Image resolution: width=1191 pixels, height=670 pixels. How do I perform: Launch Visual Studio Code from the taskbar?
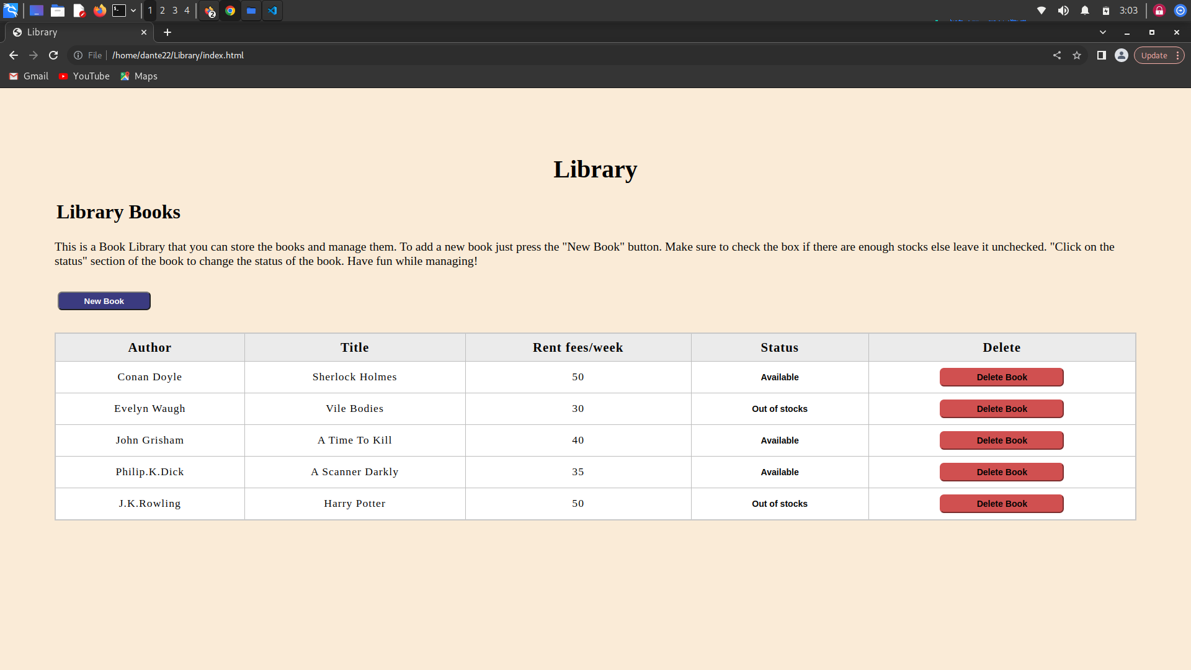click(x=272, y=11)
